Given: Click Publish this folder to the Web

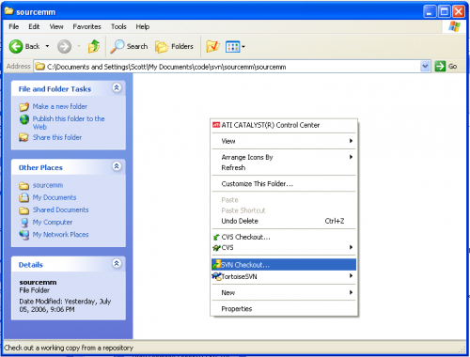Looking at the screenshot, I should (69, 123).
